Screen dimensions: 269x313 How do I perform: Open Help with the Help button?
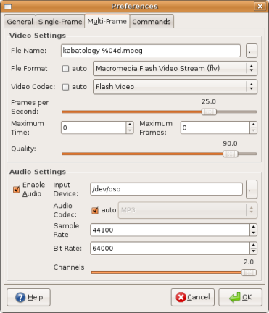28,297
